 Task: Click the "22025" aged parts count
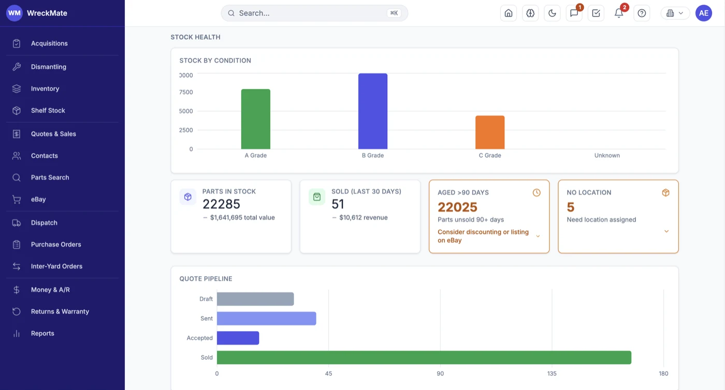(x=457, y=207)
